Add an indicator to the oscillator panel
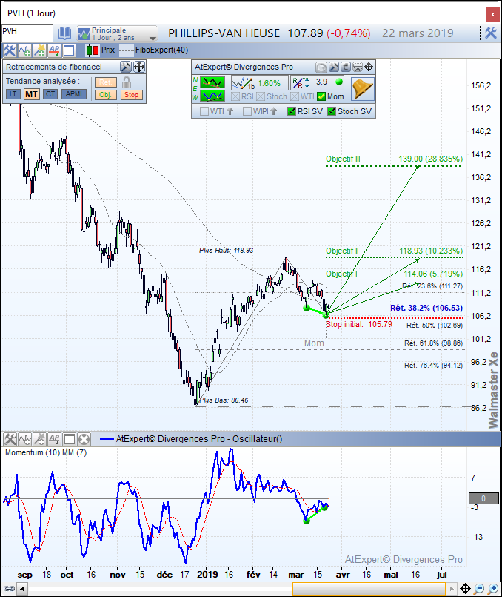This screenshot has height=597, width=502. pyautogui.click(x=24, y=439)
